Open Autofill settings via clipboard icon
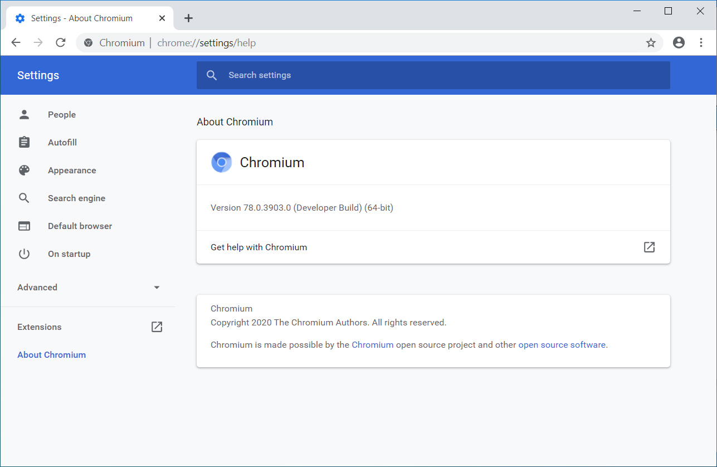 24,142
